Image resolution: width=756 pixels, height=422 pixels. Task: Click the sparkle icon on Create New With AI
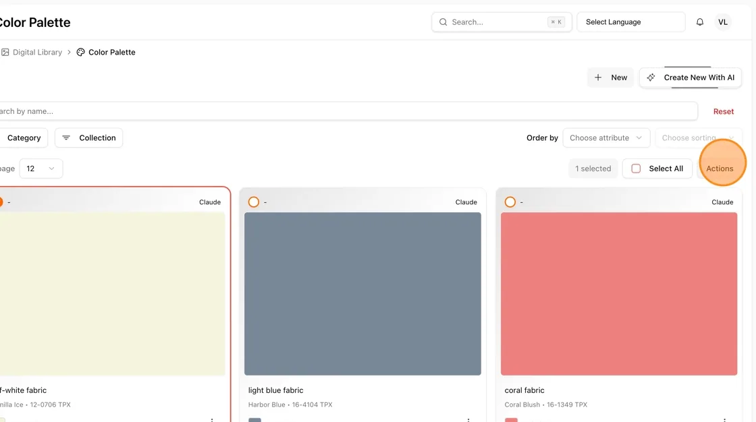point(651,78)
